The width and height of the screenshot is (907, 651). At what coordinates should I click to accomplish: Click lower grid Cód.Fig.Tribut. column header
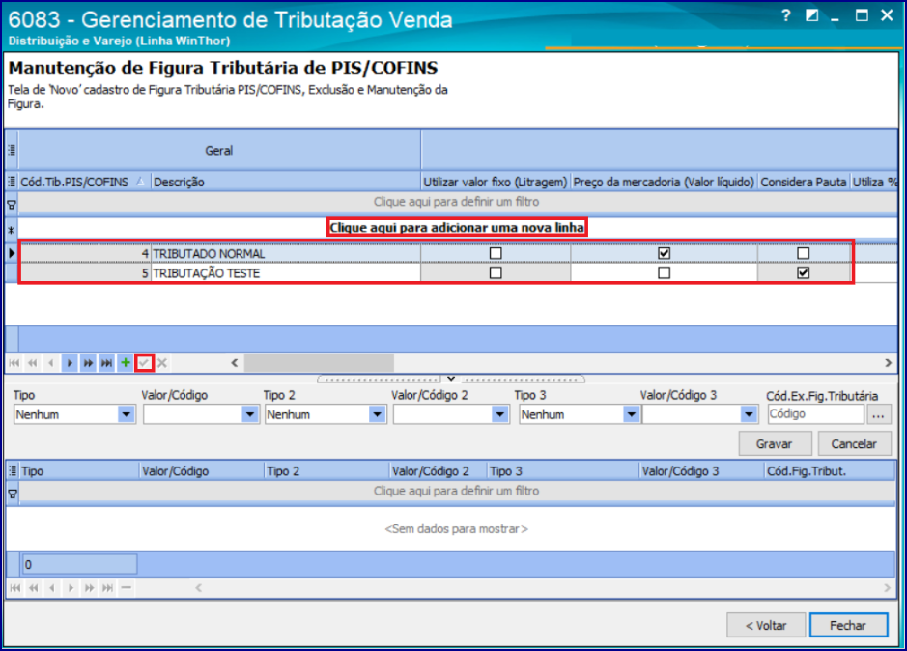click(830, 471)
